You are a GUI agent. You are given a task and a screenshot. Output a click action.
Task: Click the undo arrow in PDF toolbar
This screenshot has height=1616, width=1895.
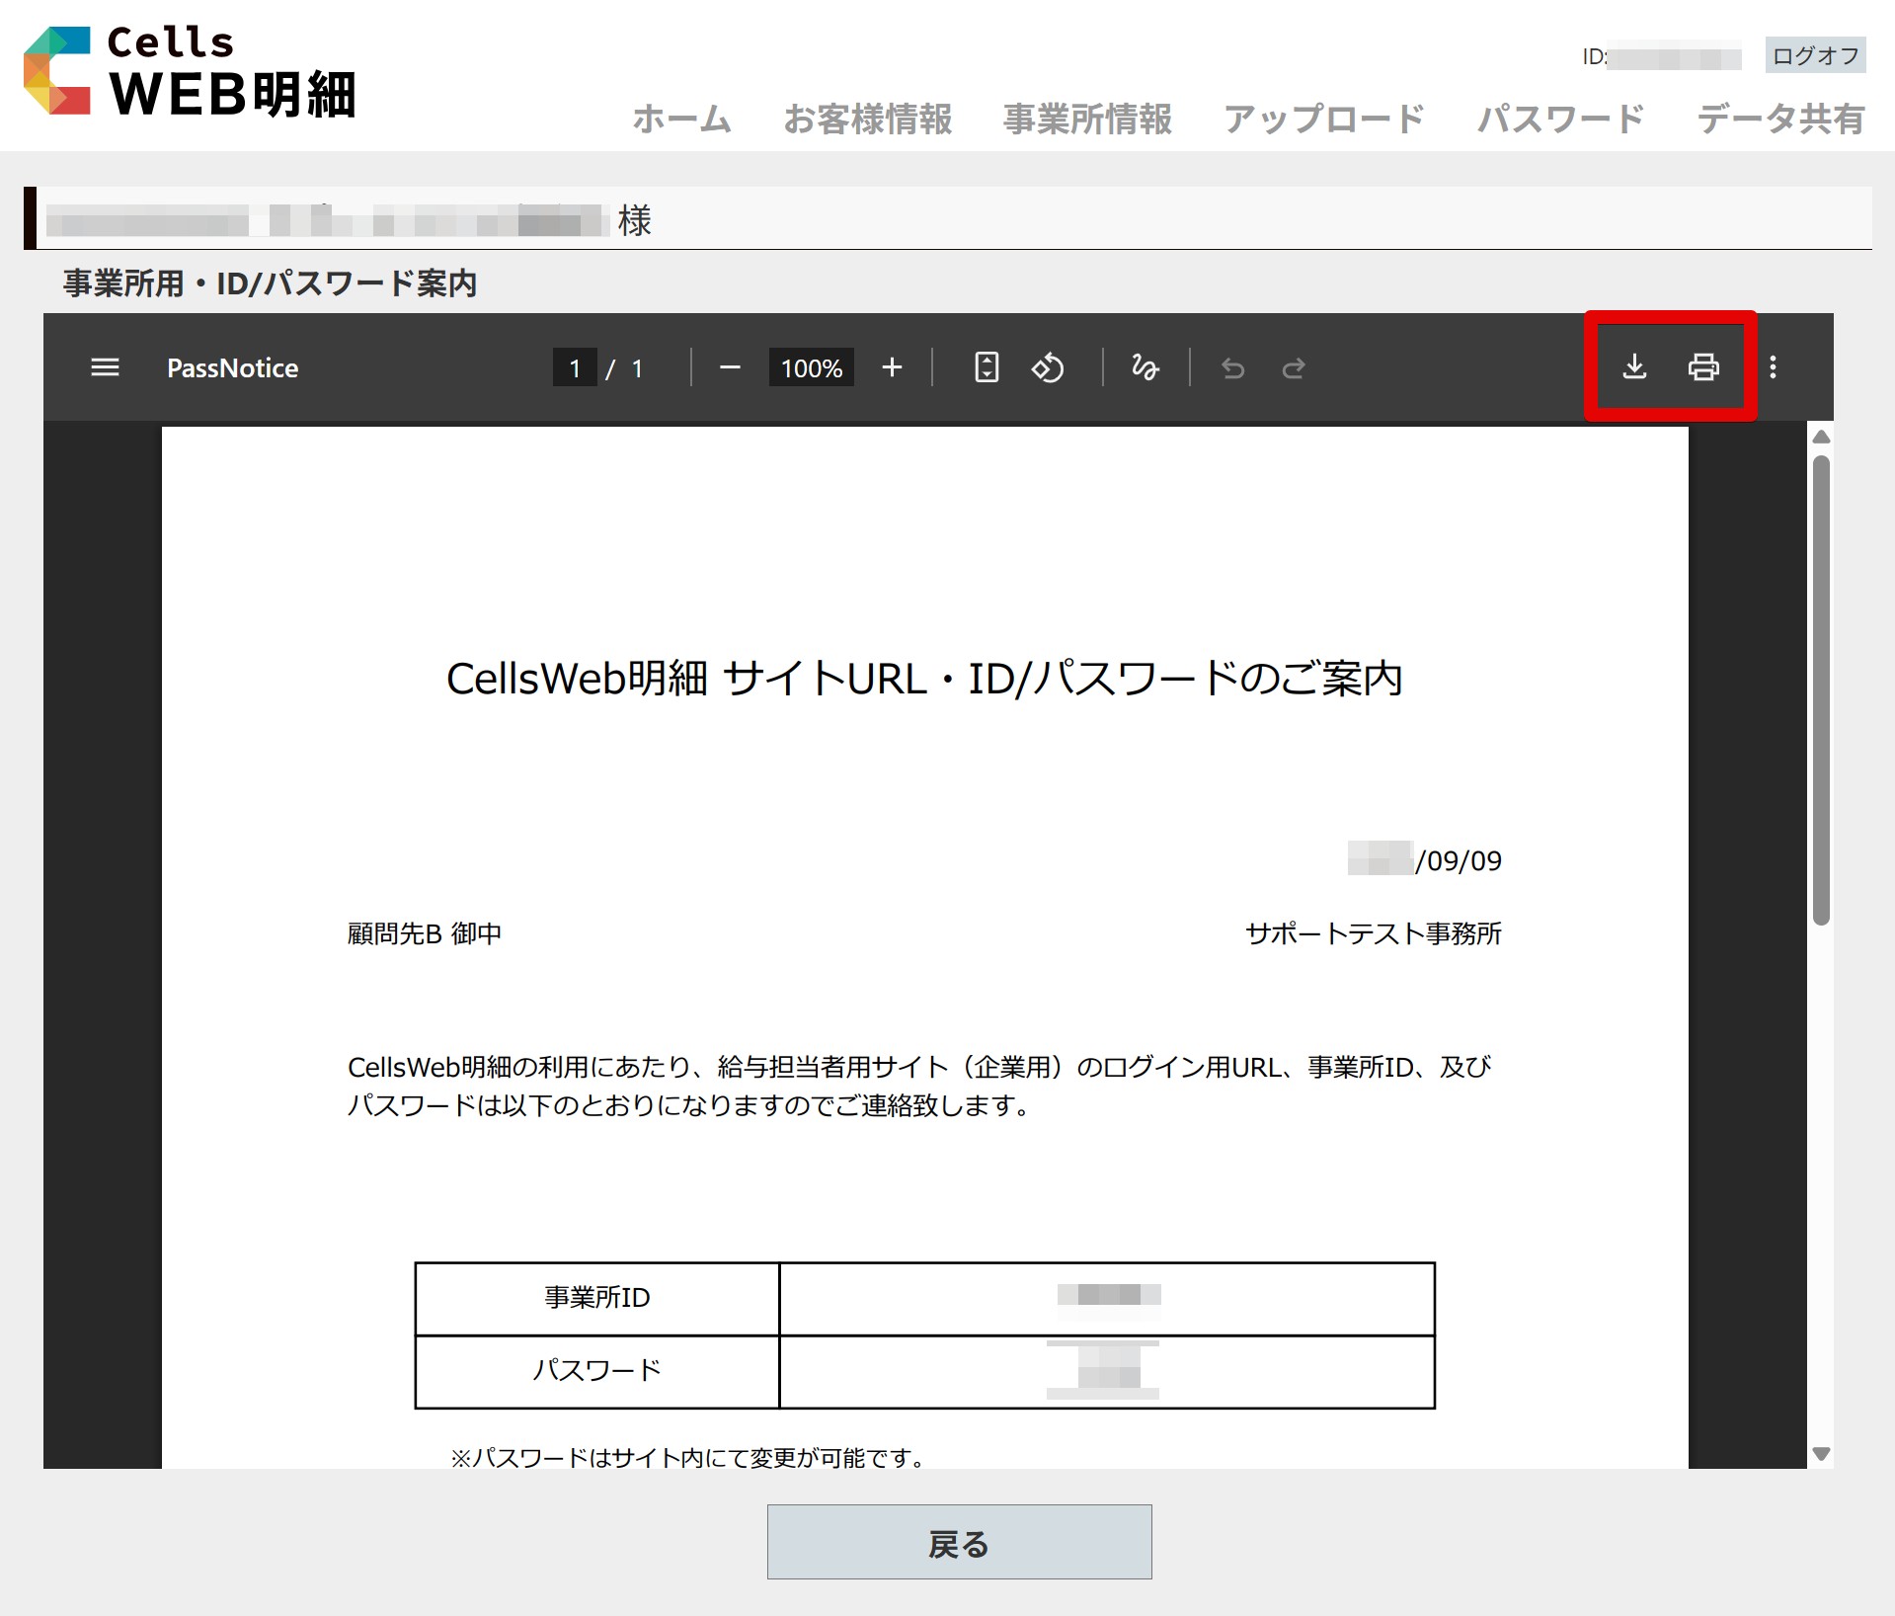click(1232, 368)
